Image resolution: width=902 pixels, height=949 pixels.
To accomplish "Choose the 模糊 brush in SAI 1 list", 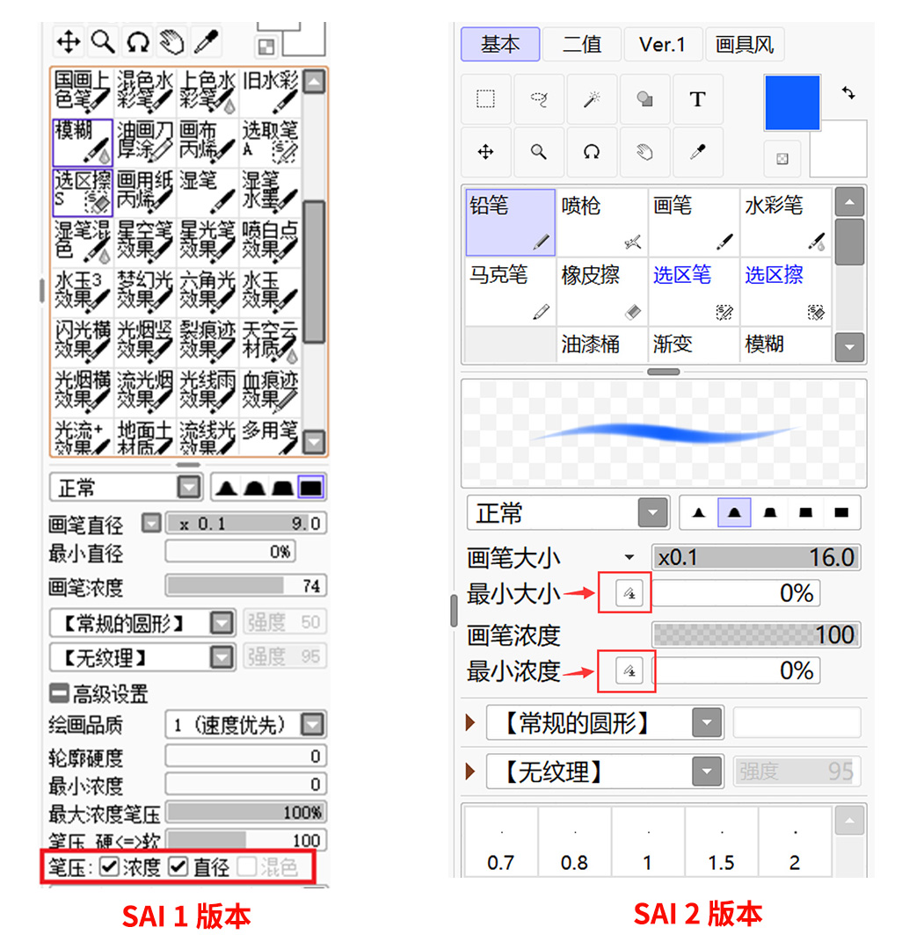I will (x=83, y=142).
